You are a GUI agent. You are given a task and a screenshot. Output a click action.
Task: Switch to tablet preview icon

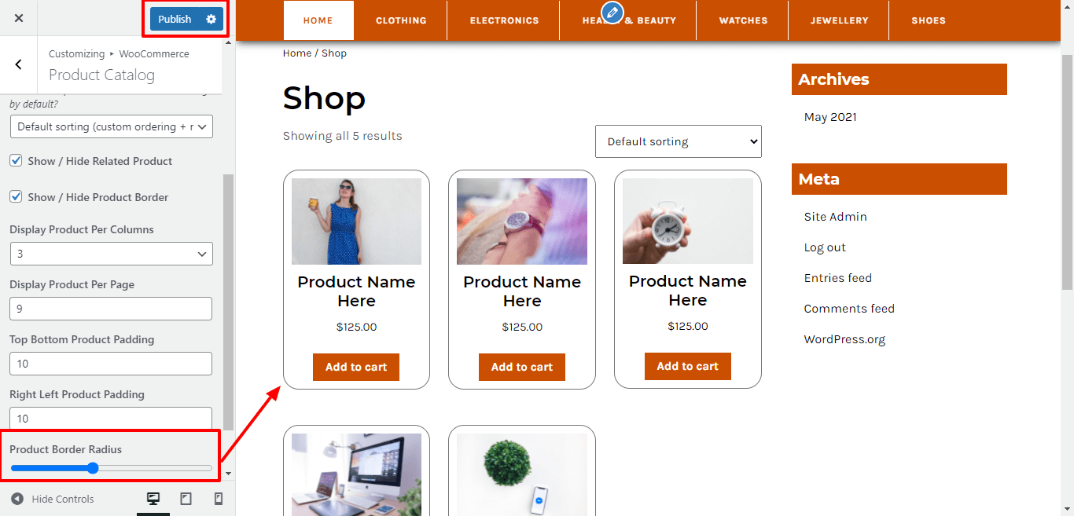click(x=186, y=499)
